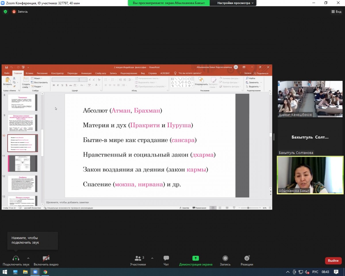Screen dimensions: 345x276
Task: Open the Reactions menu
Action: point(247,258)
